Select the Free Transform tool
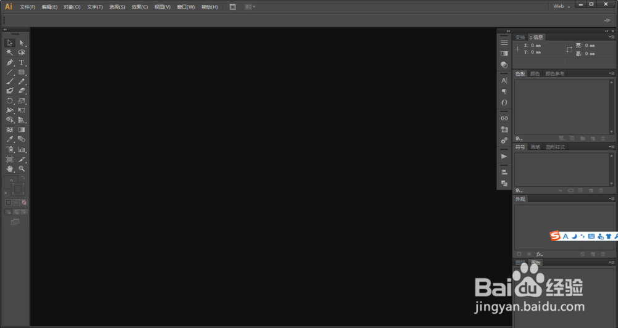This screenshot has height=328, width=618. [x=22, y=110]
